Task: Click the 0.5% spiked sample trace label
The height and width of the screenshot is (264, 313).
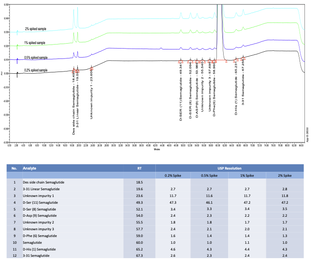Action: pyautogui.click(x=36, y=58)
